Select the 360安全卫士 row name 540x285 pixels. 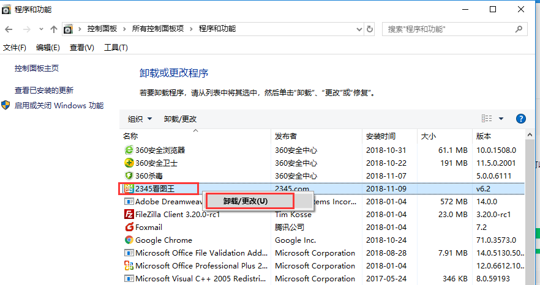[156, 163]
